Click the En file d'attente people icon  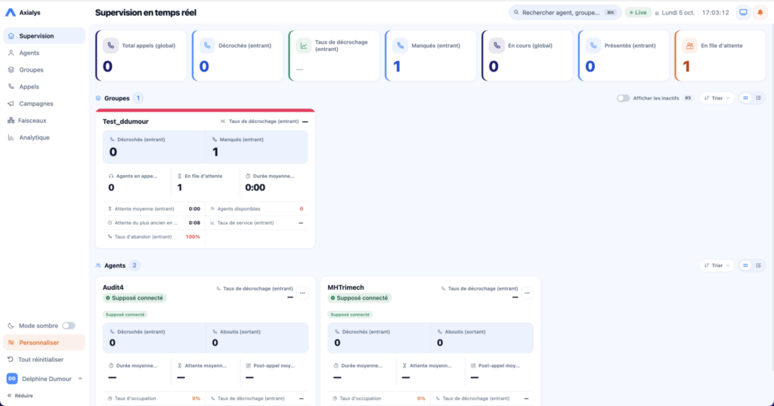(689, 45)
